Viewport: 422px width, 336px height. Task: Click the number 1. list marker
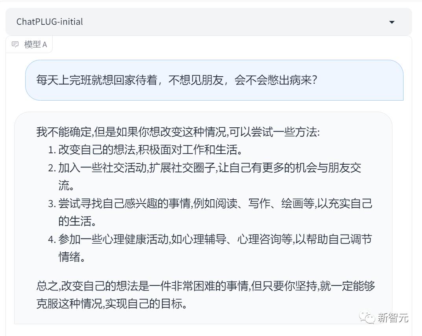[x=52, y=150]
